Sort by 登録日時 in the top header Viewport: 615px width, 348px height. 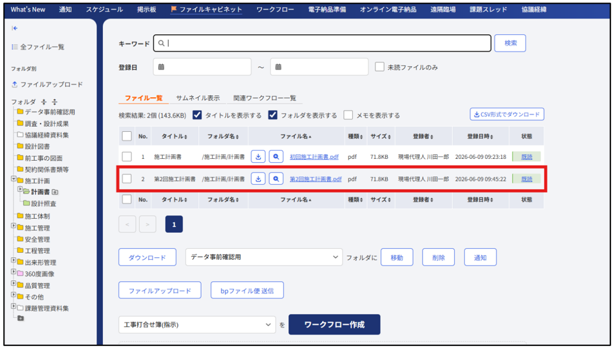(x=480, y=136)
